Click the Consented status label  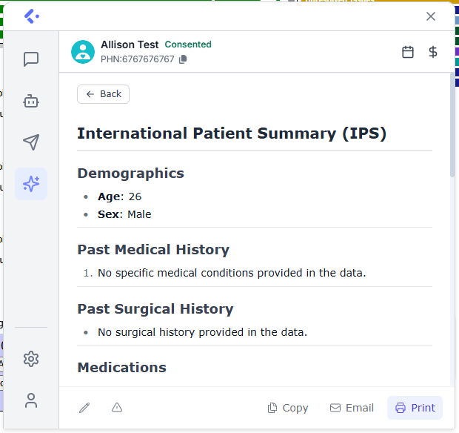click(188, 44)
